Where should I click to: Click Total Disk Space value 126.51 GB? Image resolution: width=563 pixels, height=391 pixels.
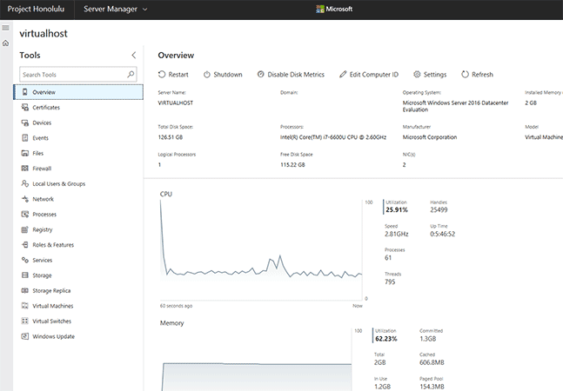tap(171, 137)
